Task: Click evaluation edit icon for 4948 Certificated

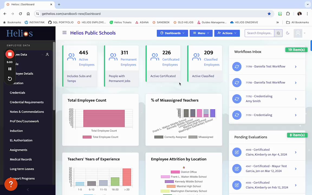Action: point(237,152)
